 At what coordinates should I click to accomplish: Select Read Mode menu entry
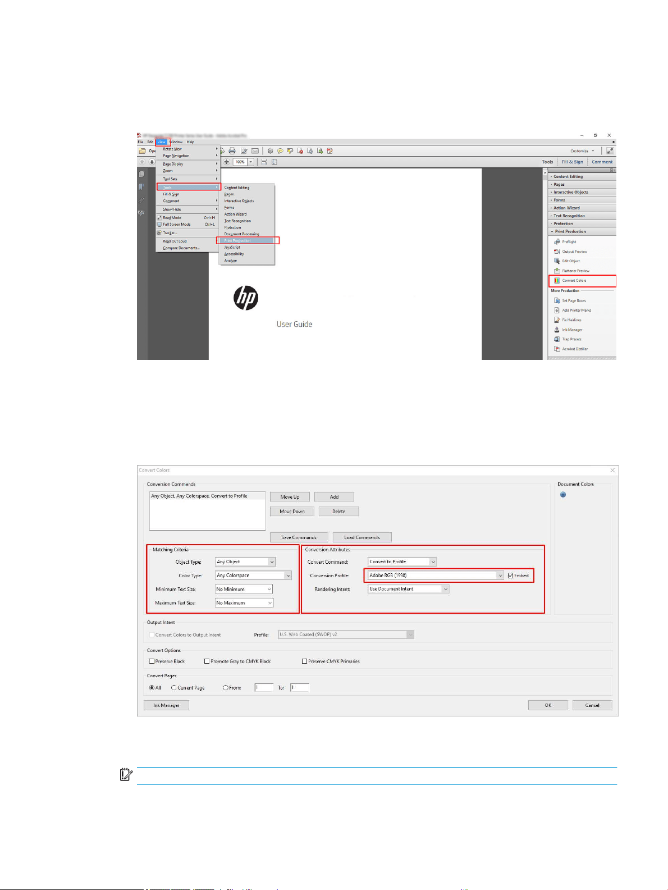point(188,218)
